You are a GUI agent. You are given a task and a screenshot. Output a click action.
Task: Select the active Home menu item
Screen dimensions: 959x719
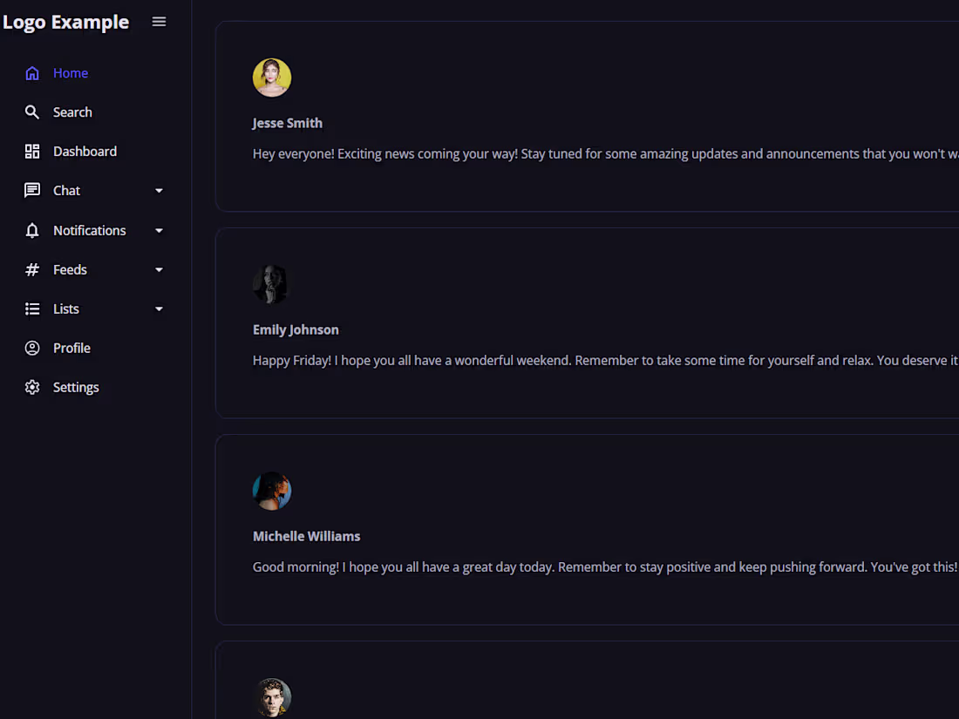(70, 73)
